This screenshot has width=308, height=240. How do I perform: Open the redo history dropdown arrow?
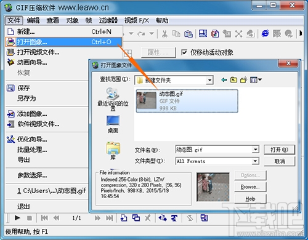click(152, 33)
